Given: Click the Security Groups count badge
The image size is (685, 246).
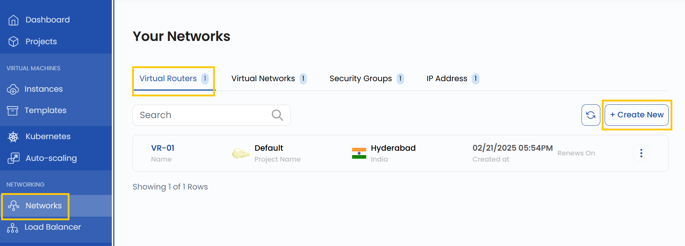Looking at the screenshot, I should click(400, 79).
